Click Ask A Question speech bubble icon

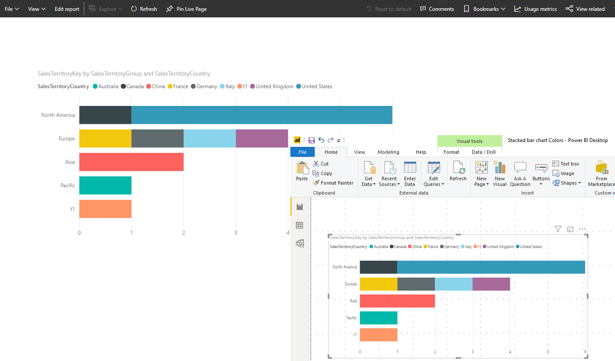click(x=520, y=168)
